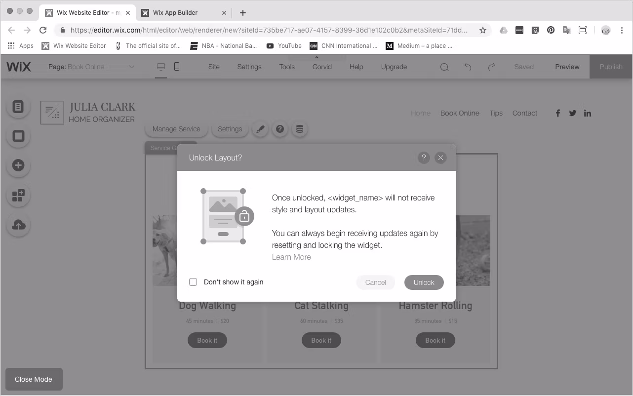633x396 pixels.
Task: Go back in browser history
Action: point(11,30)
